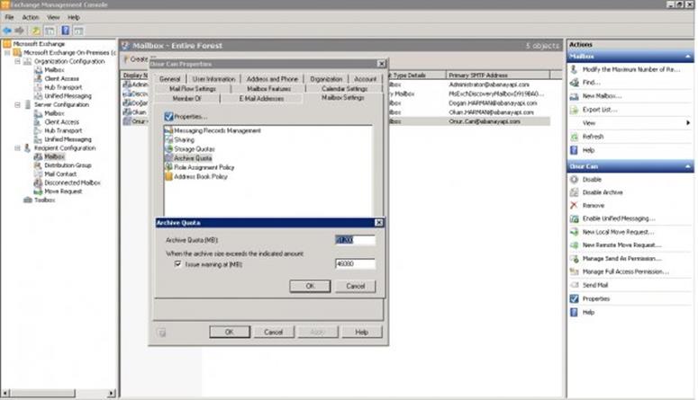The height and width of the screenshot is (400, 698).
Task: Click the Archive Quota (MB) input field
Action: pos(355,240)
